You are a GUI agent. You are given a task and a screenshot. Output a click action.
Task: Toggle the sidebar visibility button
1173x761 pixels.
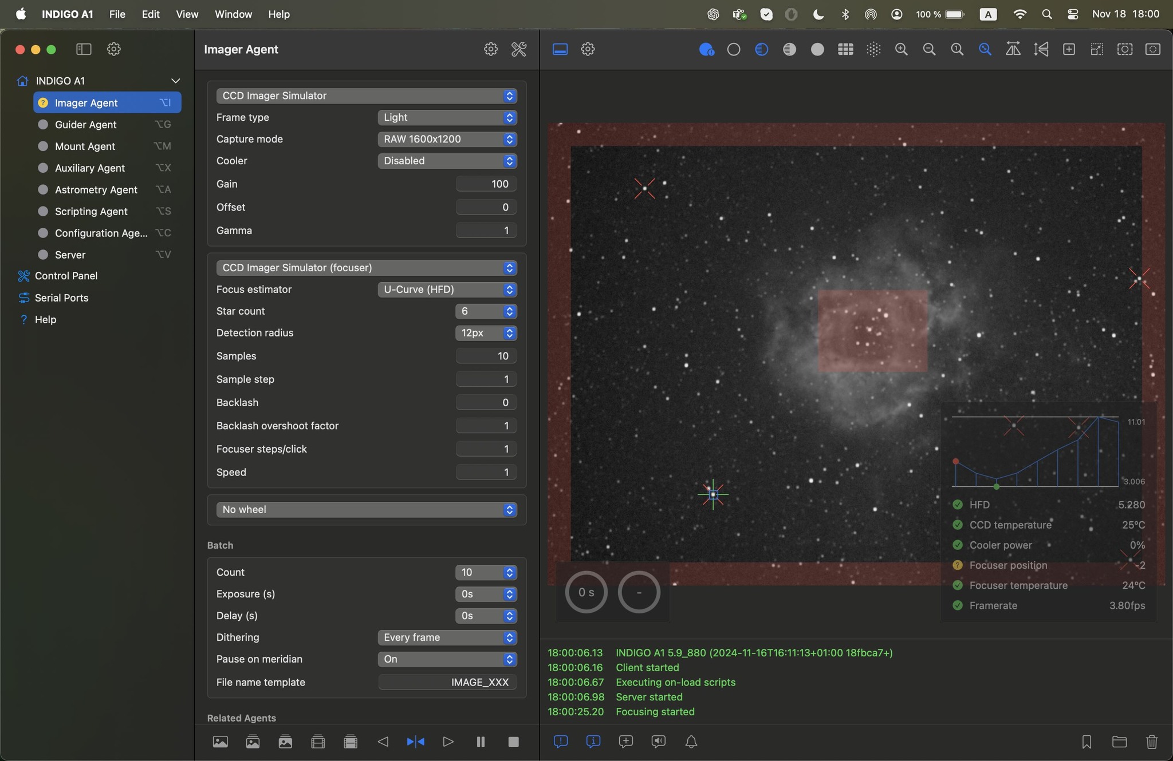84,49
